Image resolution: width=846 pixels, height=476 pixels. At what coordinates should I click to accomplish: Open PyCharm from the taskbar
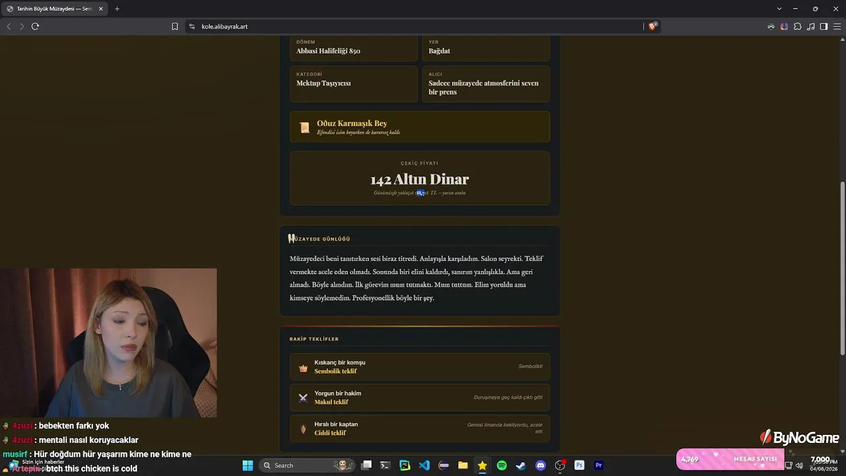coord(405,465)
